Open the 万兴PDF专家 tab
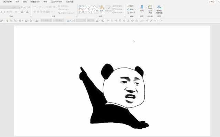Viewport: 220px width, 137px height. click(x=56, y=2)
